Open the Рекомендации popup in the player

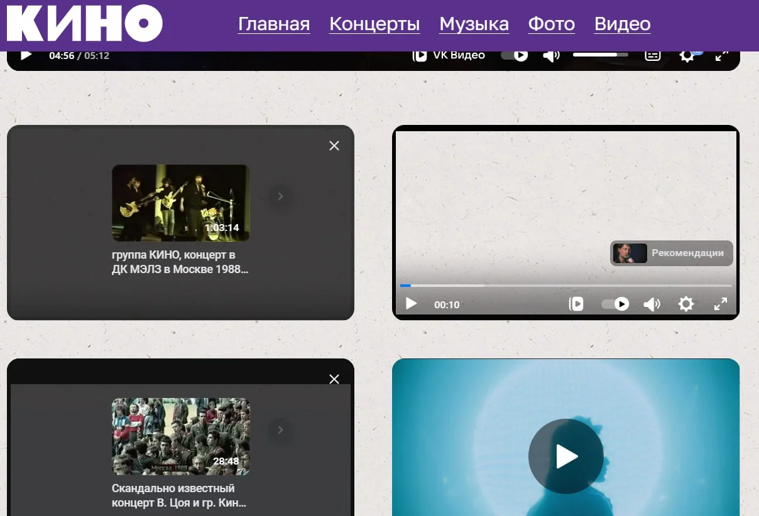coord(671,254)
